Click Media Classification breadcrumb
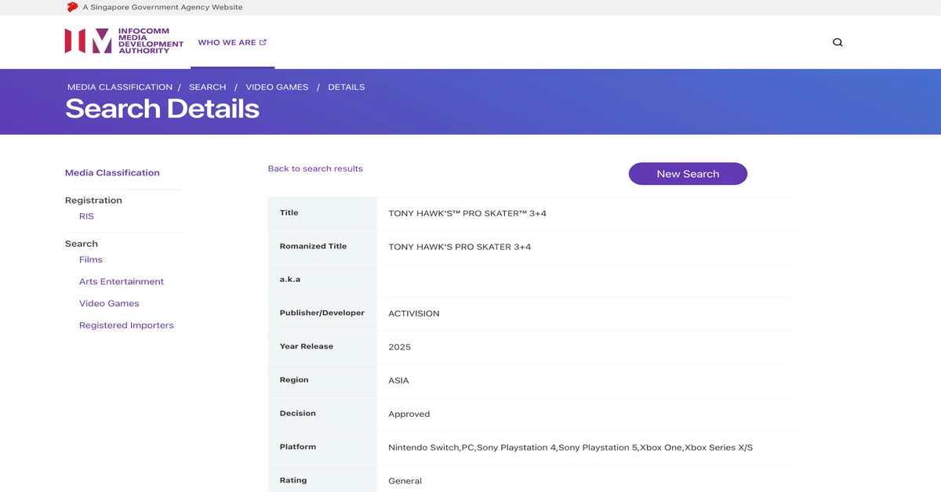This screenshot has width=941, height=492. point(120,87)
